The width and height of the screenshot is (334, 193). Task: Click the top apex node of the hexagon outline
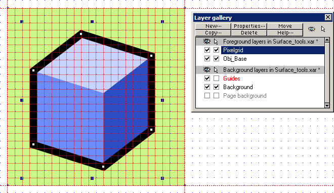point(81,34)
